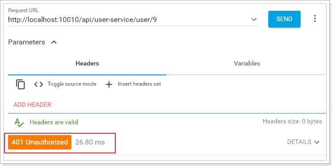Send the request with the SEND button

tap(284, 19)
